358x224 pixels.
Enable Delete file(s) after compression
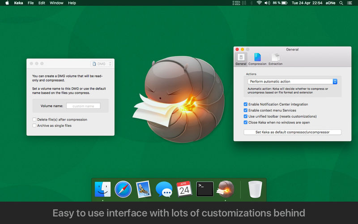tap(34, 120)
